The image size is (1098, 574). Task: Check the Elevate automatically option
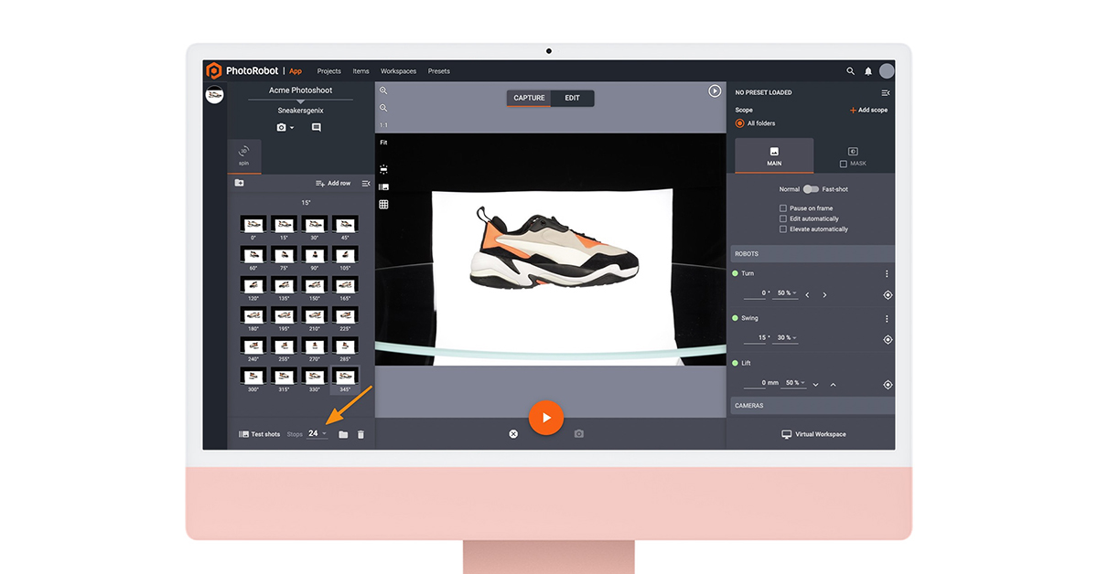pyautogui.click(x=783, y=229)
